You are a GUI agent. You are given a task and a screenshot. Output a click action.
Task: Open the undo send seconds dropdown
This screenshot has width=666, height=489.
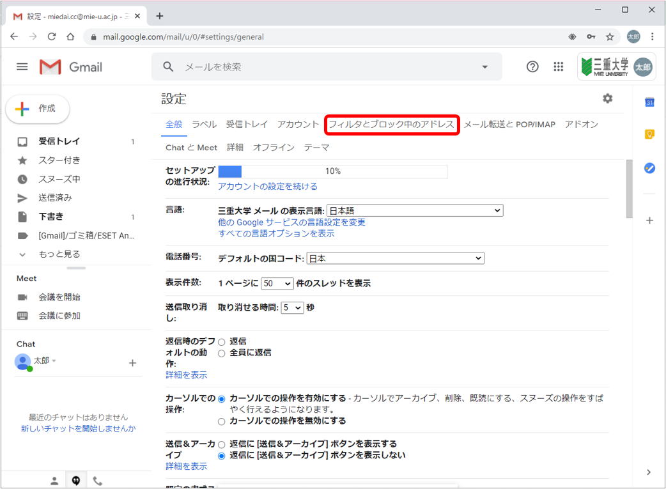pos(293,307)
